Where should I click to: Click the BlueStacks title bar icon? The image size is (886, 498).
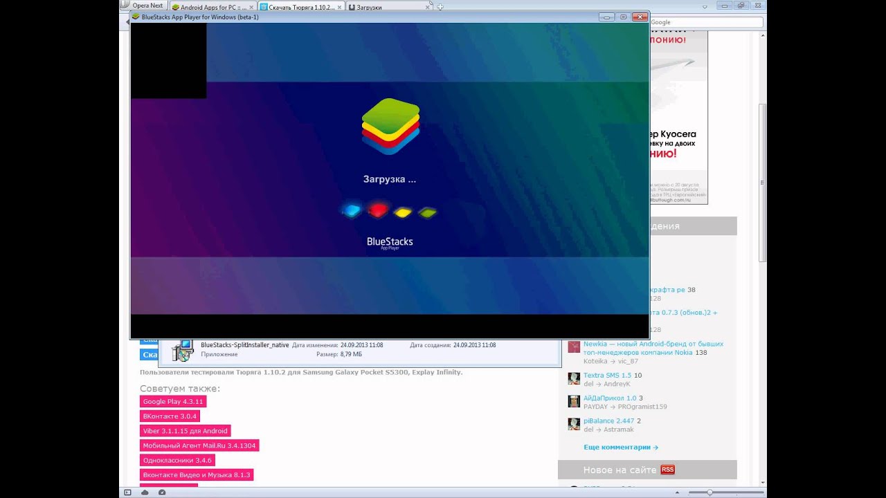(136, 17)
